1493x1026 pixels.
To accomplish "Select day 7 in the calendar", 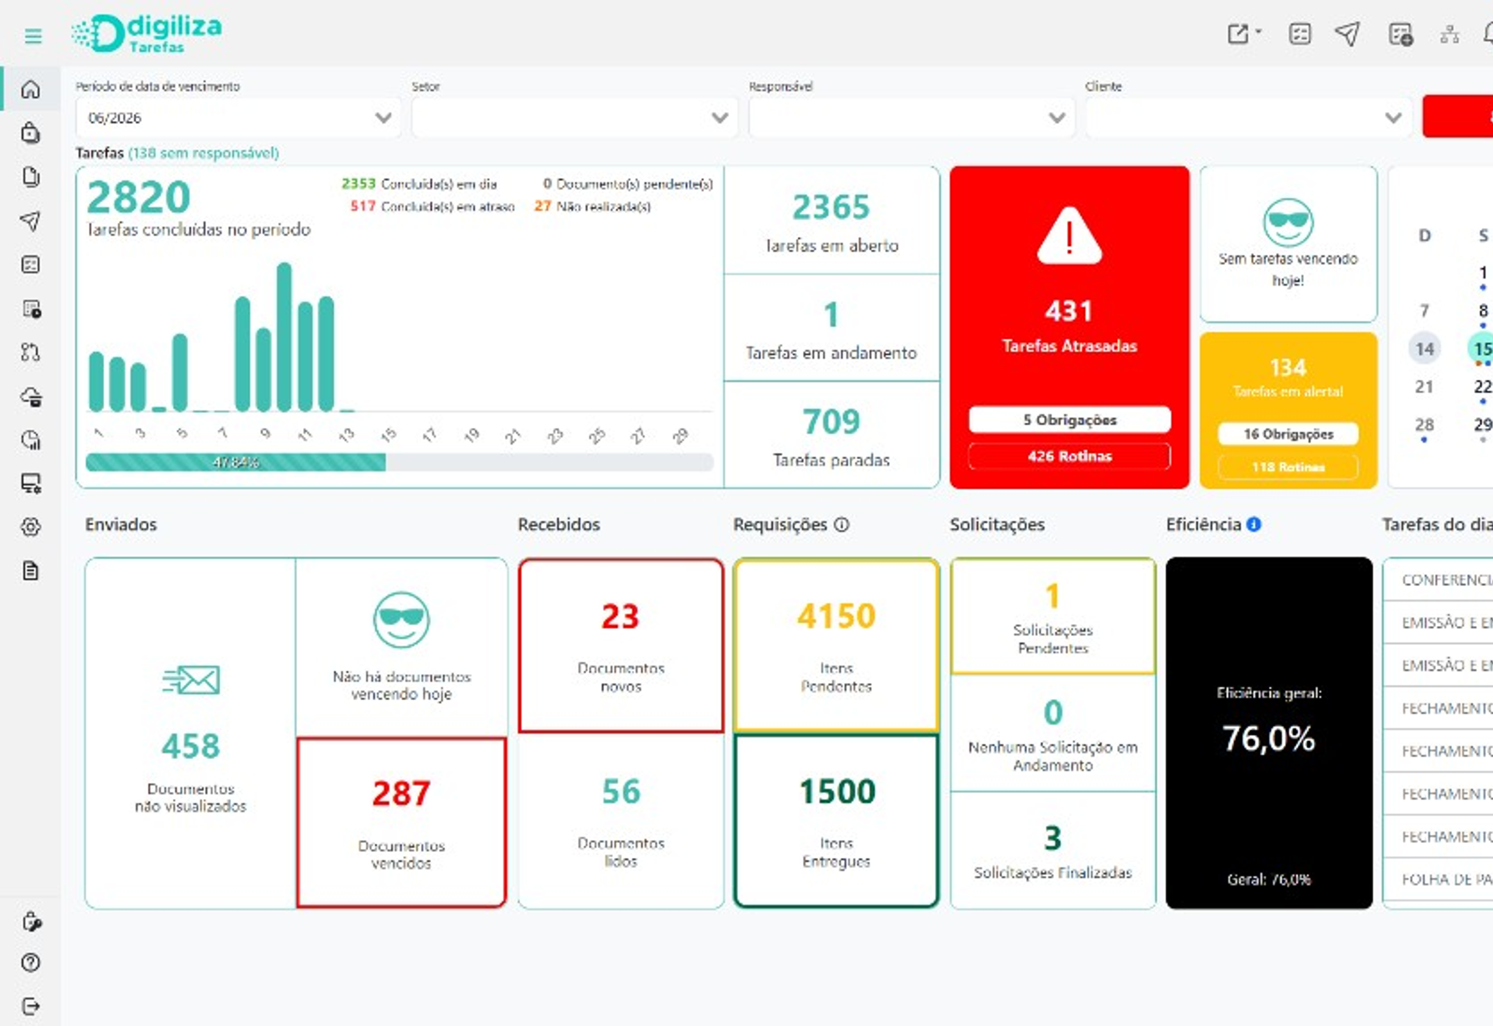I will (1424, 311).
